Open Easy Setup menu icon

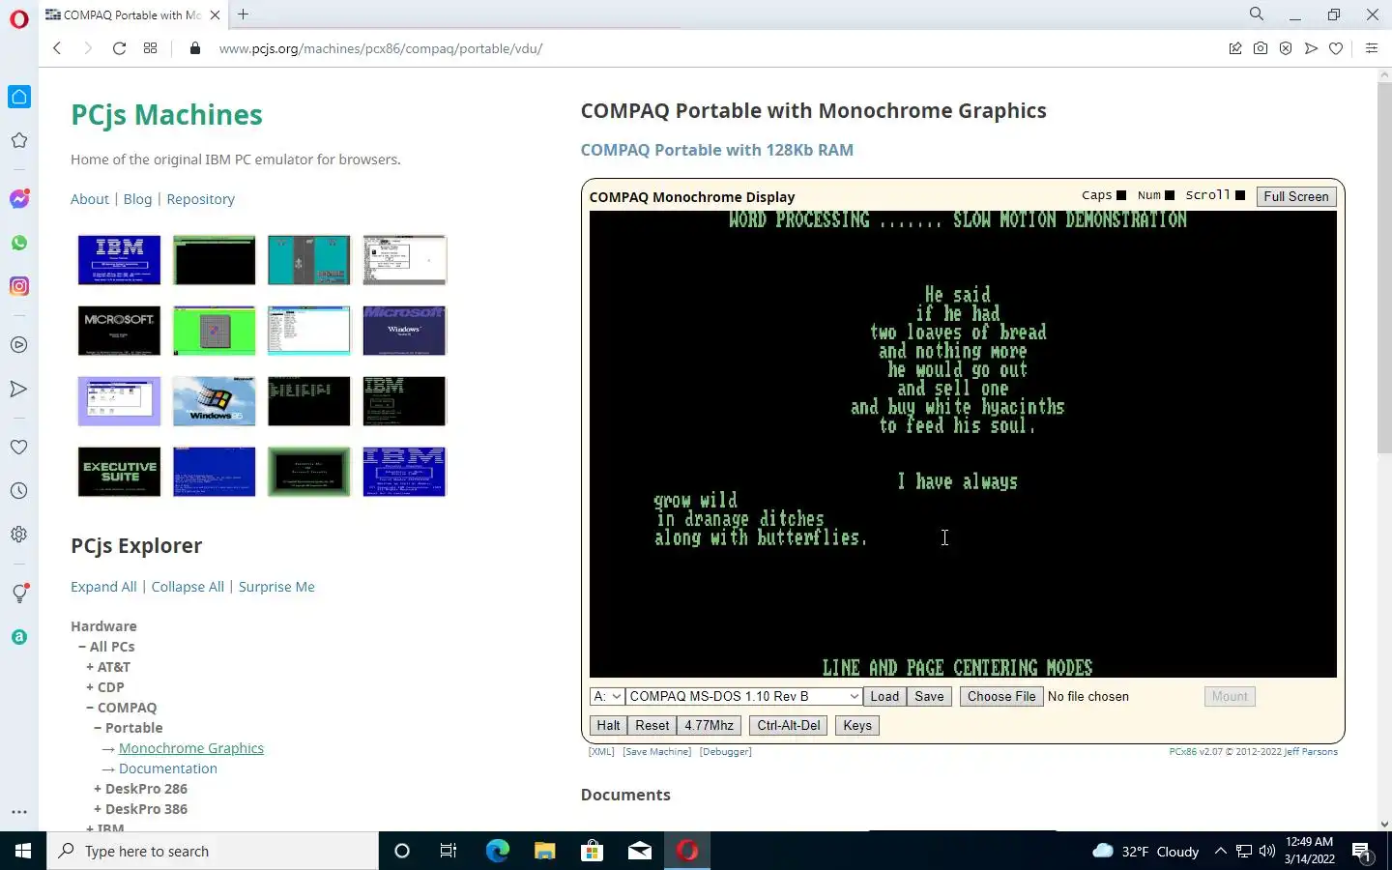1372,48
